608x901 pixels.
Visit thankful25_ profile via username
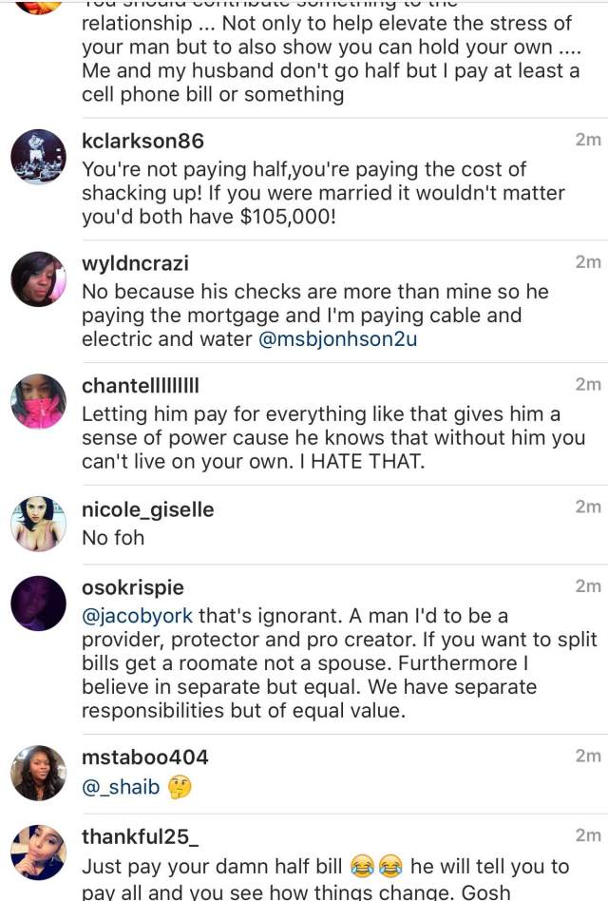tap(140, 837)
